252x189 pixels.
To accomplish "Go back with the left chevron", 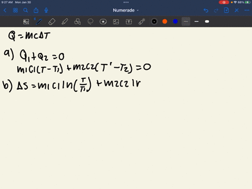I will pyautogui.click(x=5, y=10).
